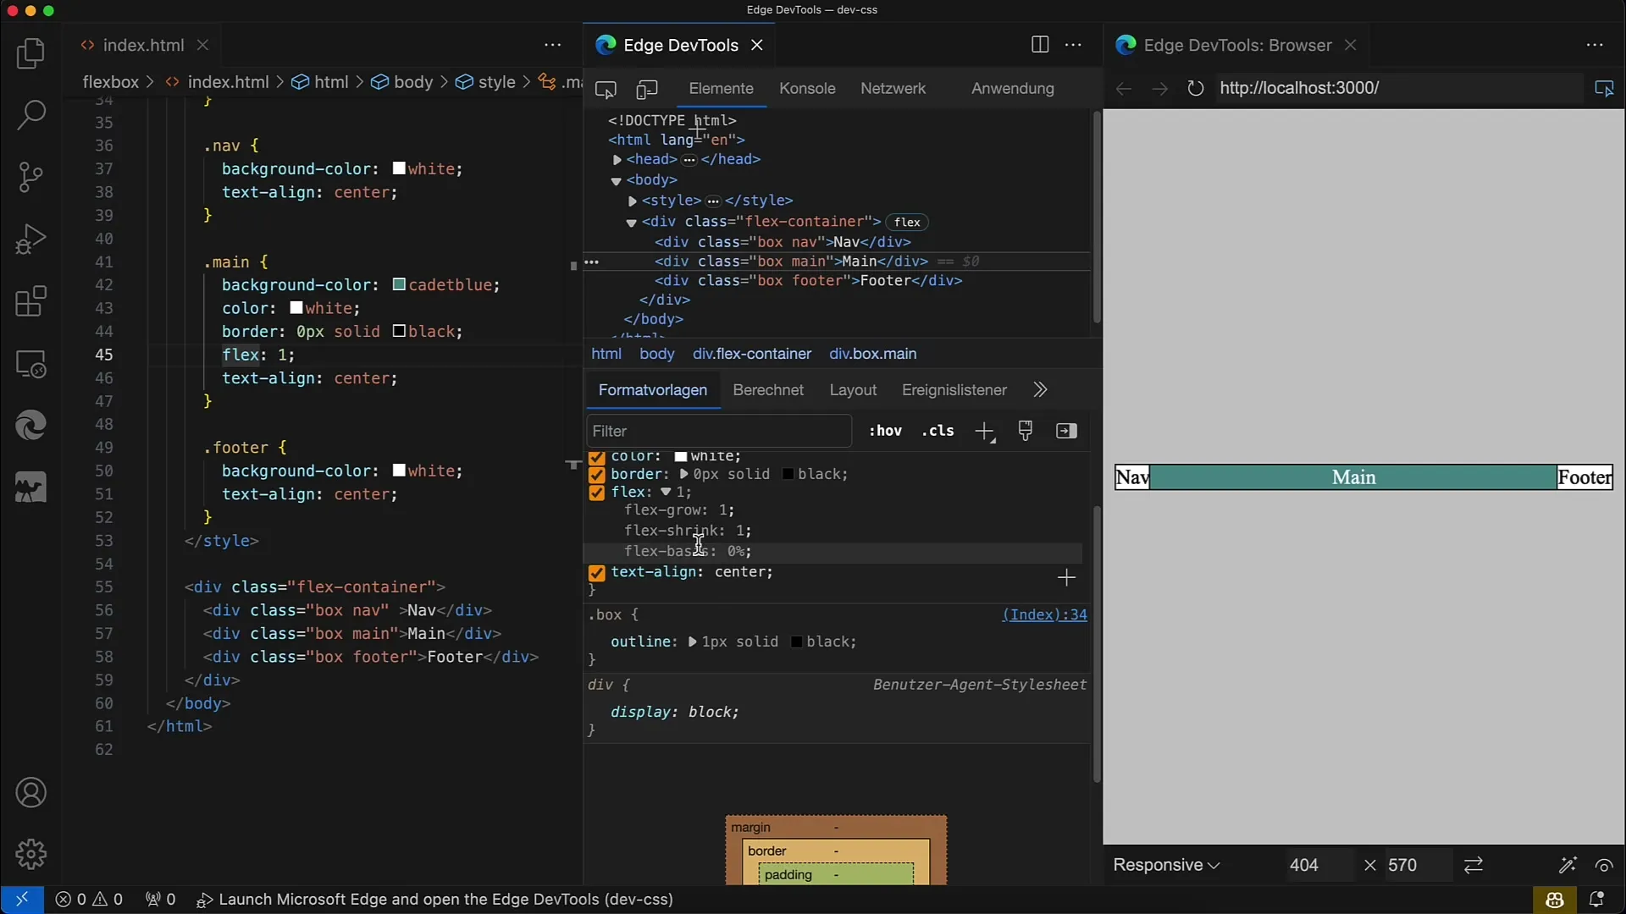Toggle device emulation icon in DevTools
Screen dimensions: 1626x914
click(x=647, y=89)
